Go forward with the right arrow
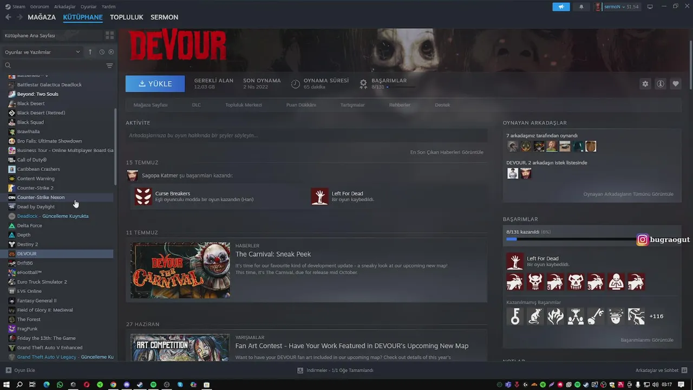The height and width of the screenshot is (390, 693). coord(19,17)
